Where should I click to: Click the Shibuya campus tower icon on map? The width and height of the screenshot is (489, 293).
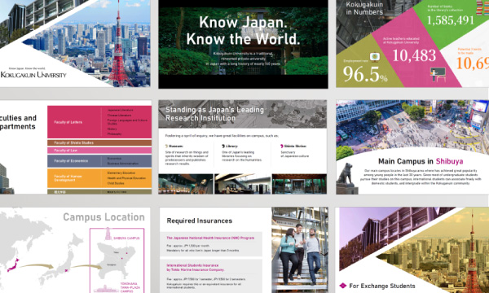pos(108,234)
